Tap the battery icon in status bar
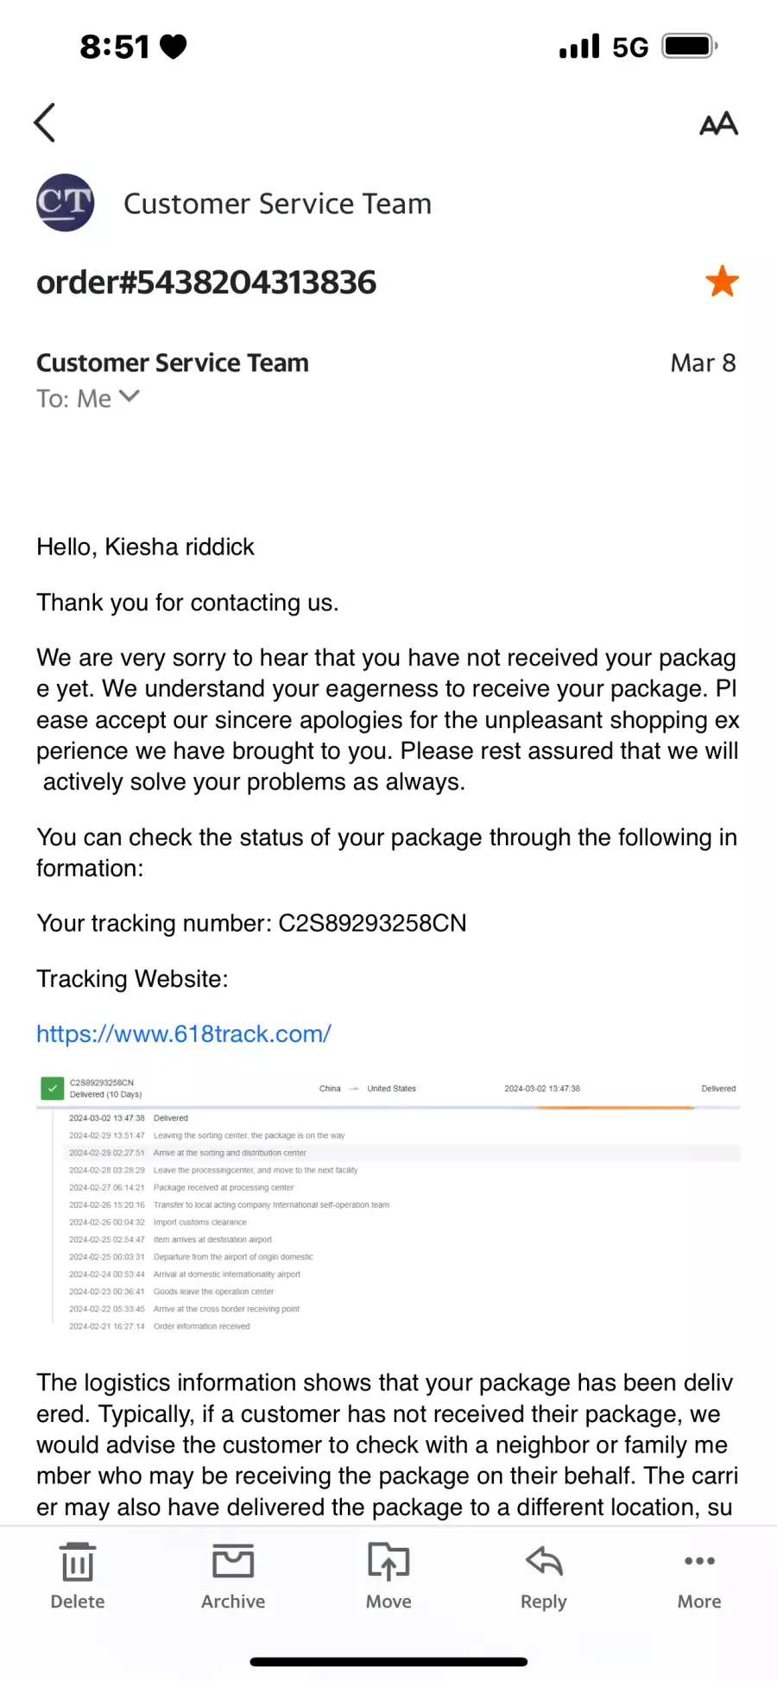This screenshot has height=1681, width=777. (690, 46)
